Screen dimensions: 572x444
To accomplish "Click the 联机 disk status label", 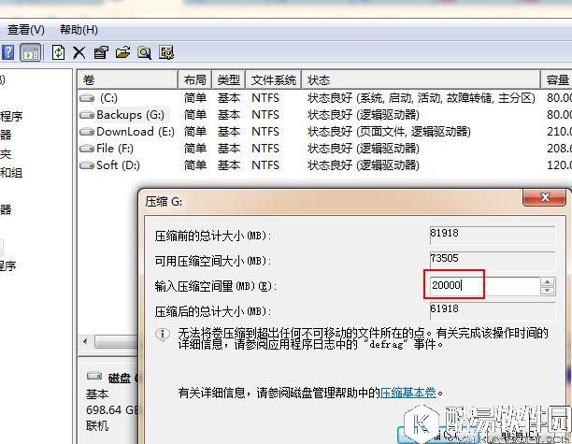I will point(97,425).
